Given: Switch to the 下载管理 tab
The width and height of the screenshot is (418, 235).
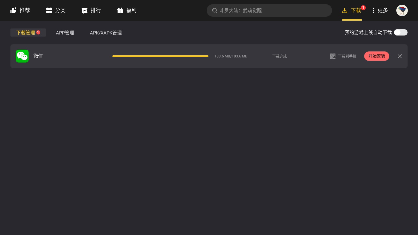Looking at the screenshot, I should pyautogui.click(x=28, y=33).
